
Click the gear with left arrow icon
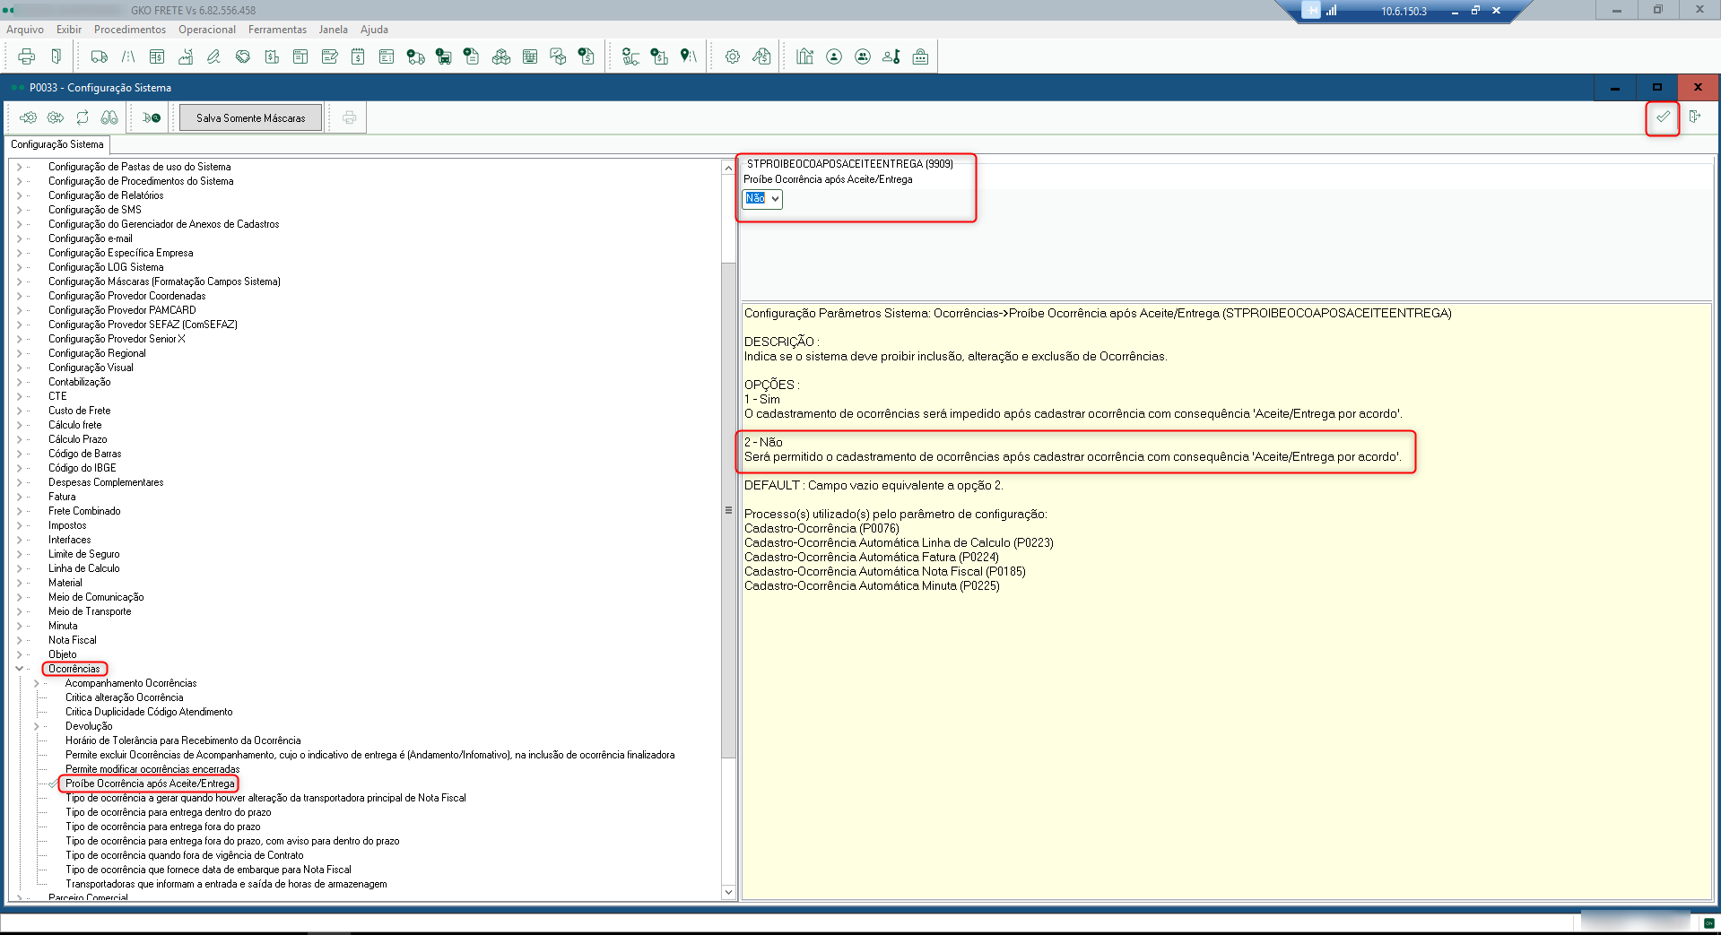coord(29,117)
